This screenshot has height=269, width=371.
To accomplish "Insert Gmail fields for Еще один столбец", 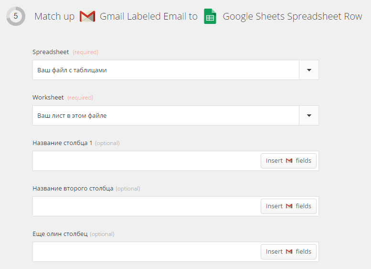I will pyautogui.click(x=288, y=252).
